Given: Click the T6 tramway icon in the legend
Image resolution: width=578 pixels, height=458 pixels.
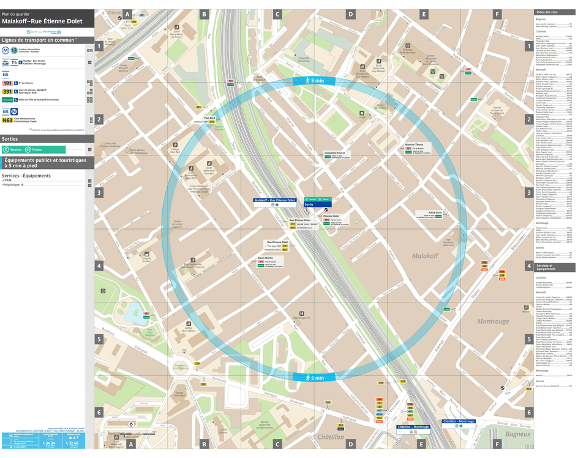Looking at the screenshot, I should [13, 62].
